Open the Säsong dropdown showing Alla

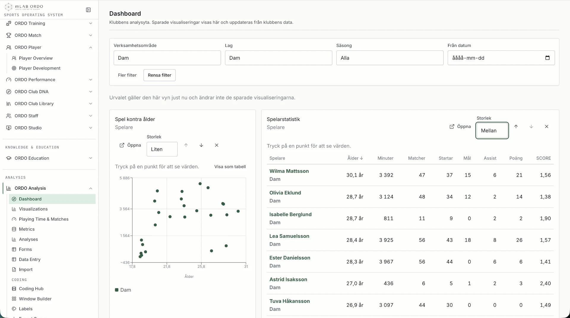click(390, 58)
